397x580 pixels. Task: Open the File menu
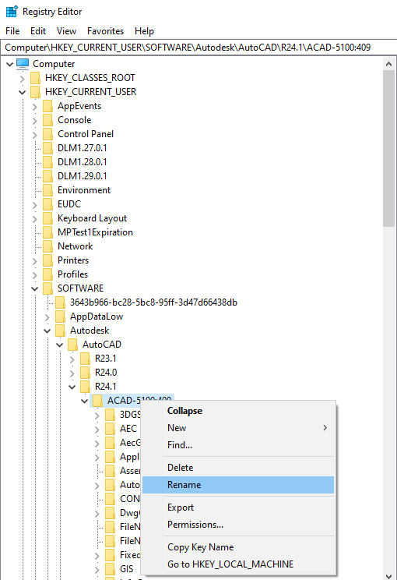tap(12, 31)
